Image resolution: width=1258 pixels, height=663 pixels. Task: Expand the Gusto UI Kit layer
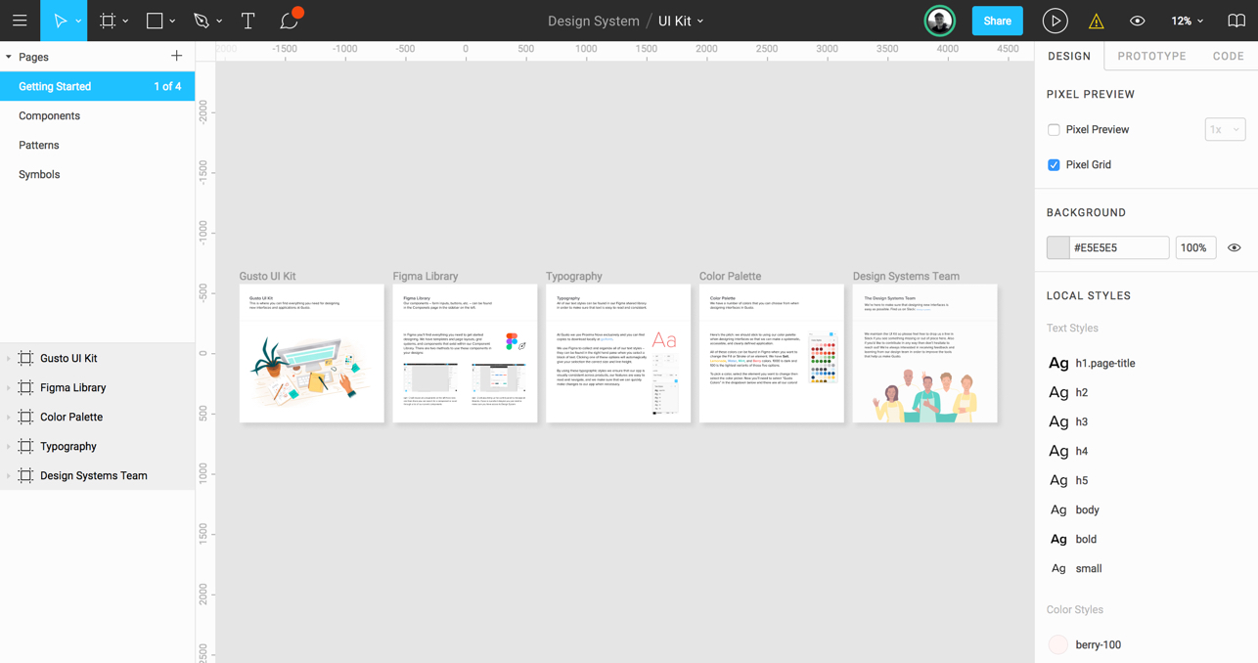click(9, 358)
